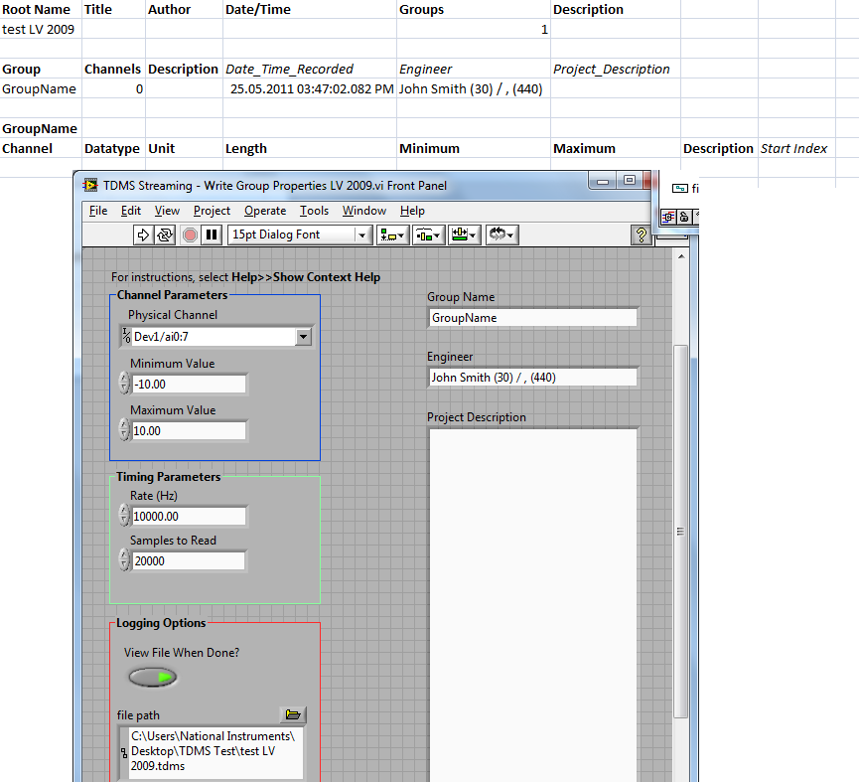Show Context Help with the question mark button
Viewport: 859px width, 782px height.
pyautogui.click(x=641, y=235)
